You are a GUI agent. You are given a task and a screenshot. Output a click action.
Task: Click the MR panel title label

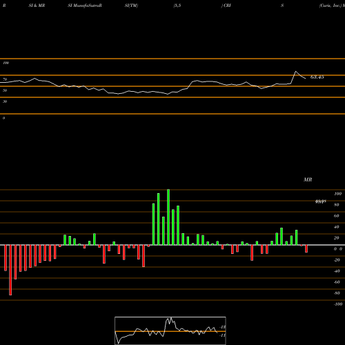(308, 179)
